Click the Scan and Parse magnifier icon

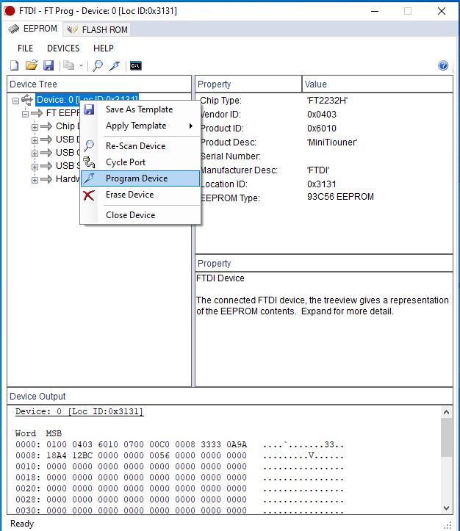point(98,65)
